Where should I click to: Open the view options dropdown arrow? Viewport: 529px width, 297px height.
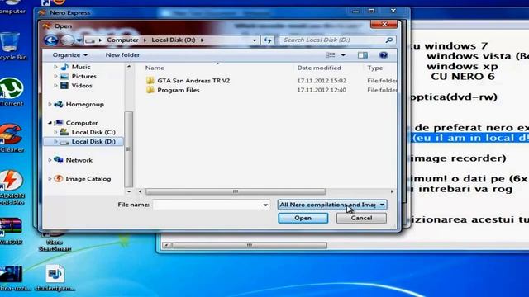[x=343, y=55]
